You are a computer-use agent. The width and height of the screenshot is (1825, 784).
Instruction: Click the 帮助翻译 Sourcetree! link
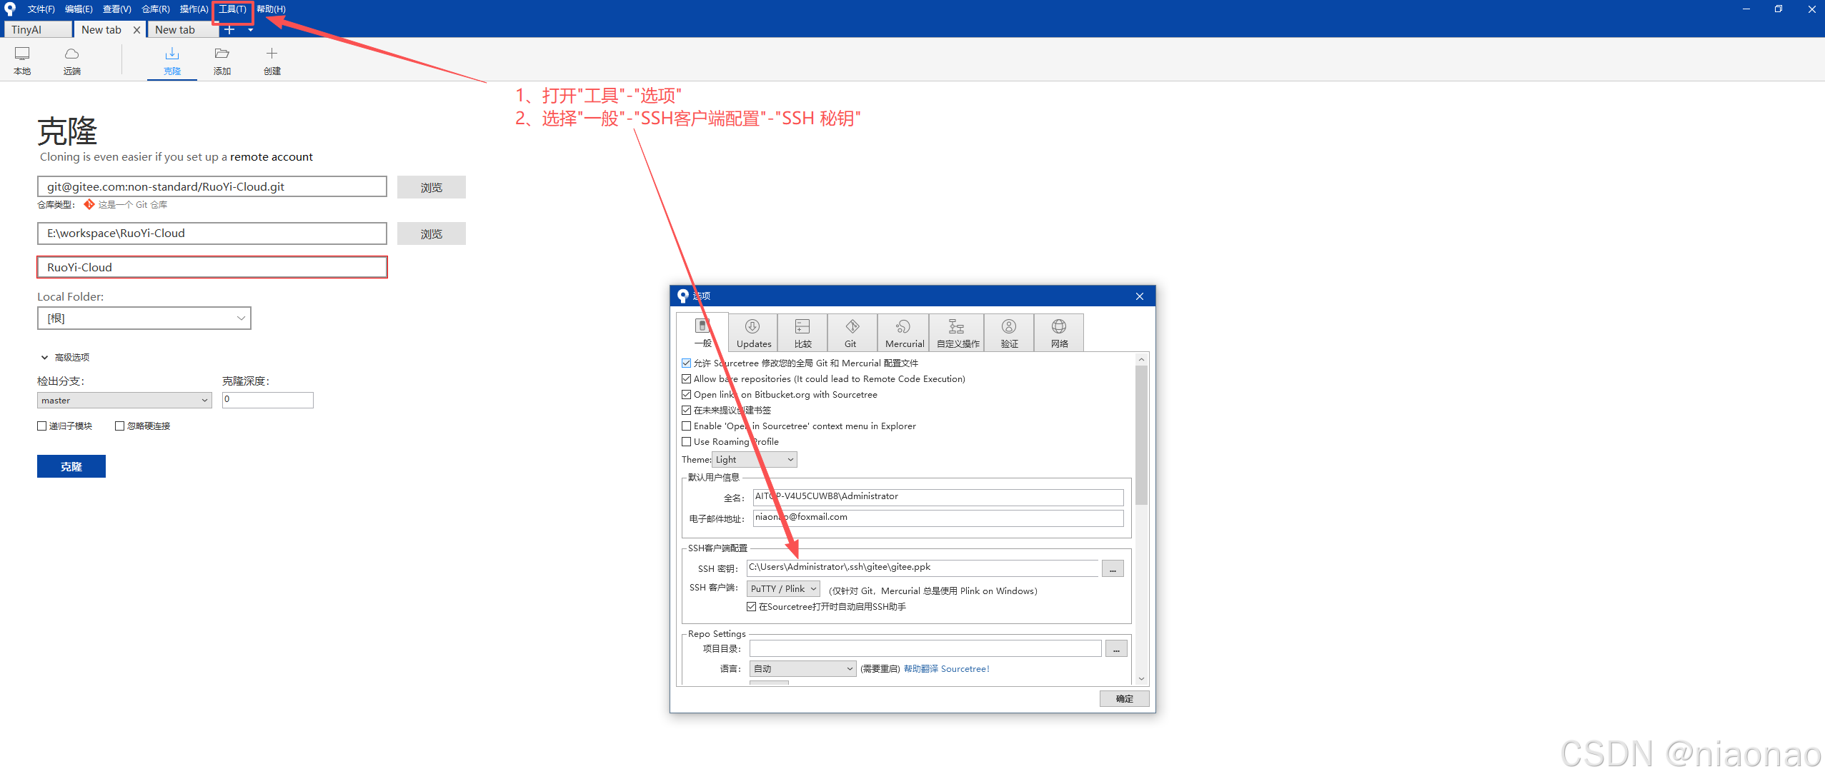[946, 668]
